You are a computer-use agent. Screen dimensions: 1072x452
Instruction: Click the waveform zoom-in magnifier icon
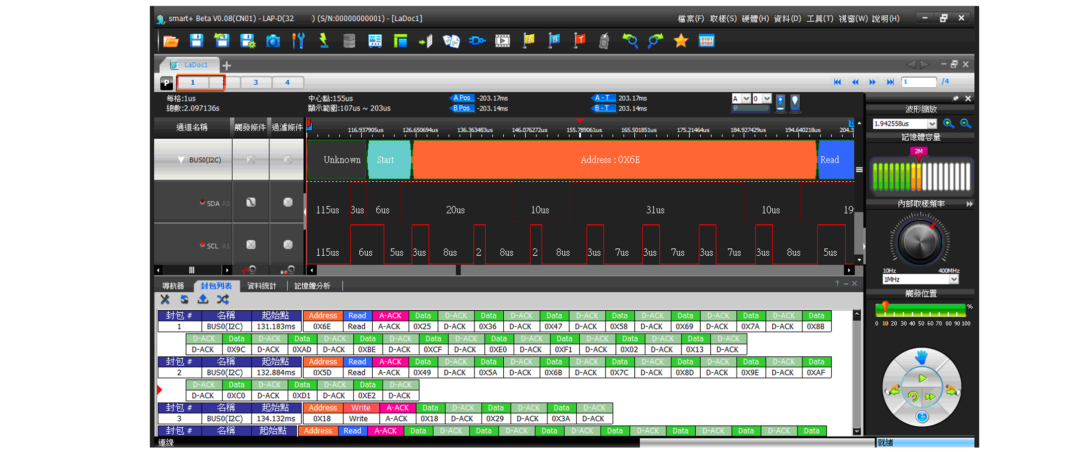pyautogui.click(x=948, y=123)
